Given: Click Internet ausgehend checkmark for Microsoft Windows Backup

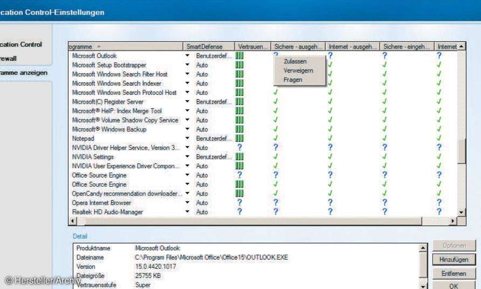Looking at the screenshot, I should (330, 129).
